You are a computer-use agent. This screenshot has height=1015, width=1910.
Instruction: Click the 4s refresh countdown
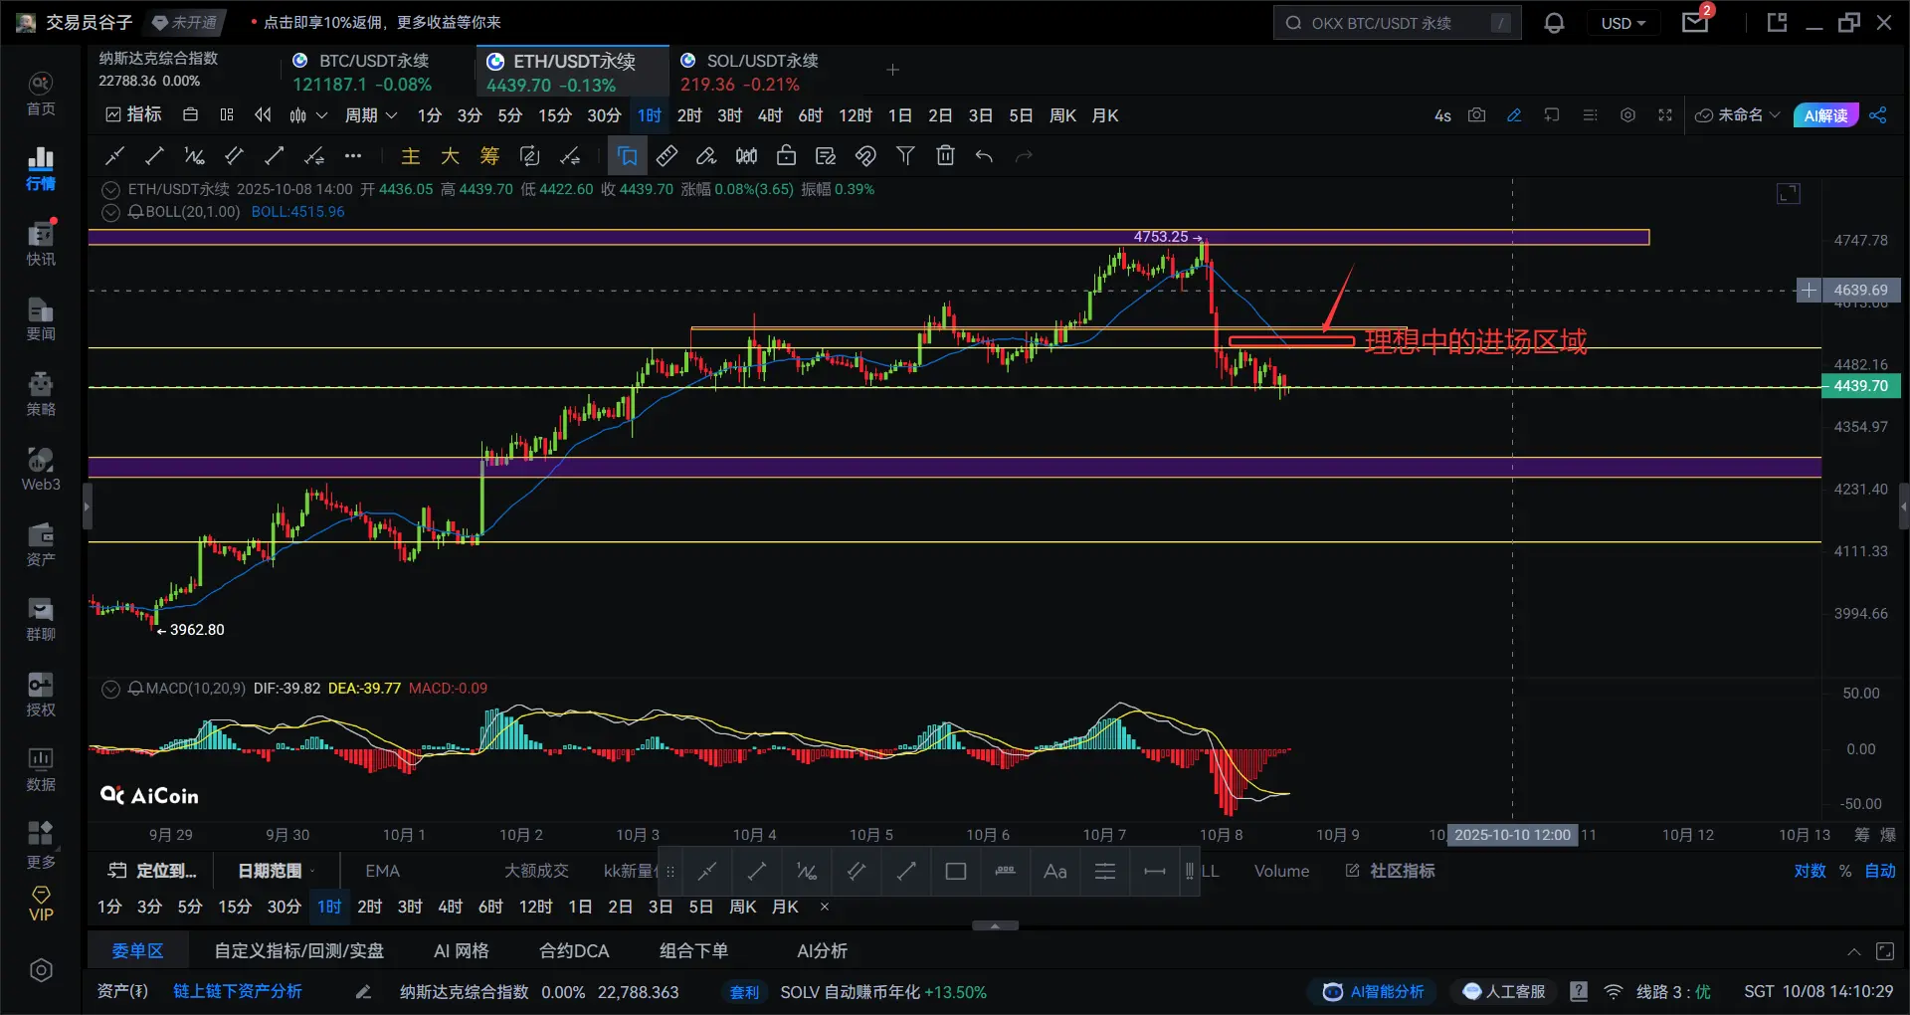click(1442, 115)
